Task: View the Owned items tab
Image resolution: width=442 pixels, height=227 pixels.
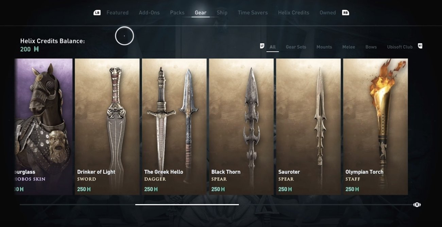Action: coord(328,13)
